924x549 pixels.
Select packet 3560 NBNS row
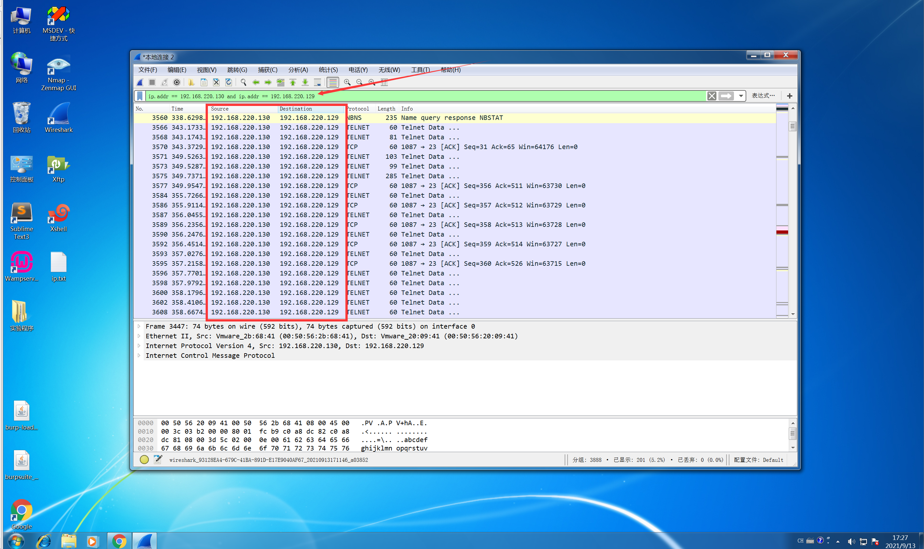pos(455,118)
